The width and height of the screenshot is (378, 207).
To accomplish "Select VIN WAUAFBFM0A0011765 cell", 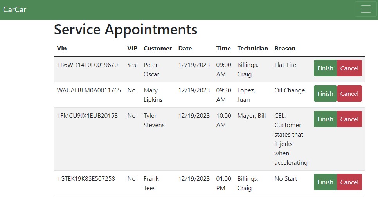I will click(89, 90).
